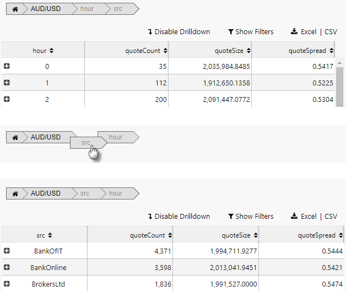This screenshot has height=291, width=346.
Task: Expand the BrokersLtd row
Action: pos(7,284)
